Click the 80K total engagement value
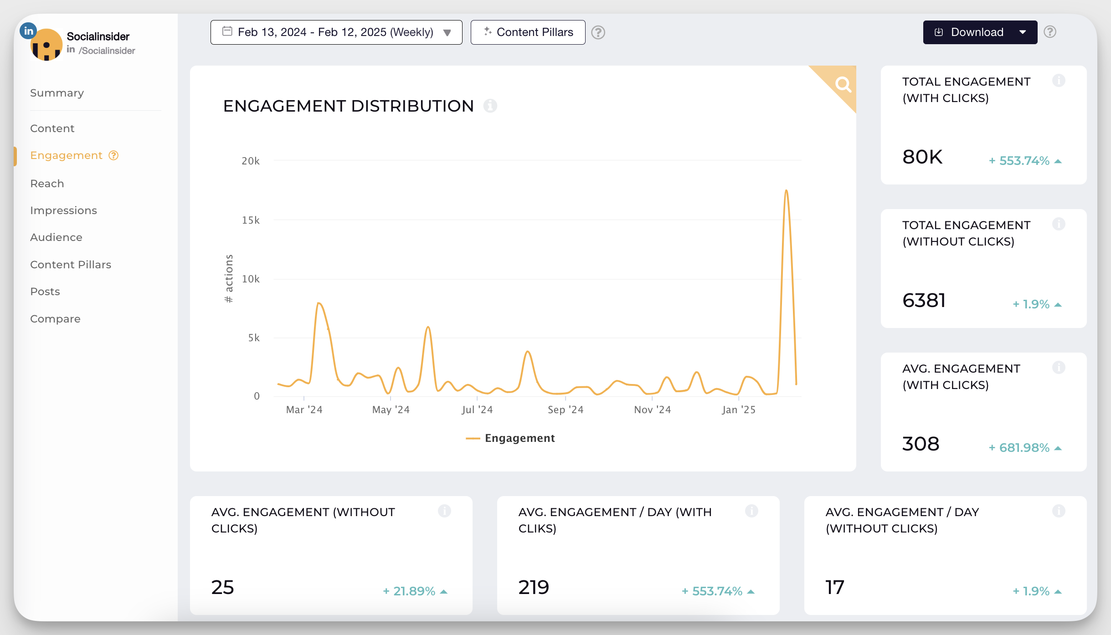The height and width of the screenshot is (635, 1111). point(922,157)
